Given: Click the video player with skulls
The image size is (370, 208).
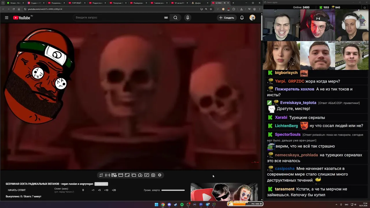Looking at the screenshot, I should 130,96.
